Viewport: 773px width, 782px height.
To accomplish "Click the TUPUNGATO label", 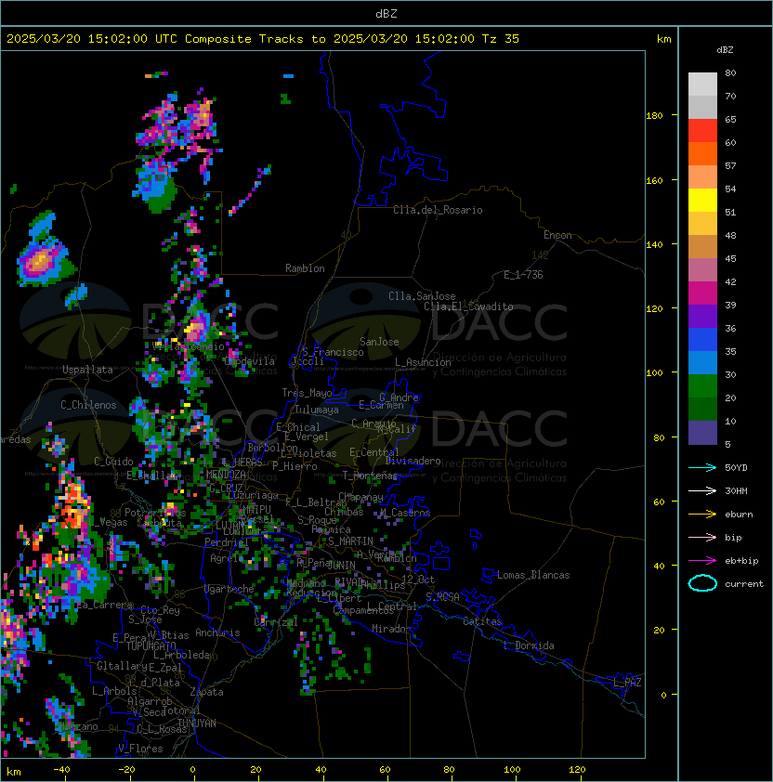I will point(151,645).
